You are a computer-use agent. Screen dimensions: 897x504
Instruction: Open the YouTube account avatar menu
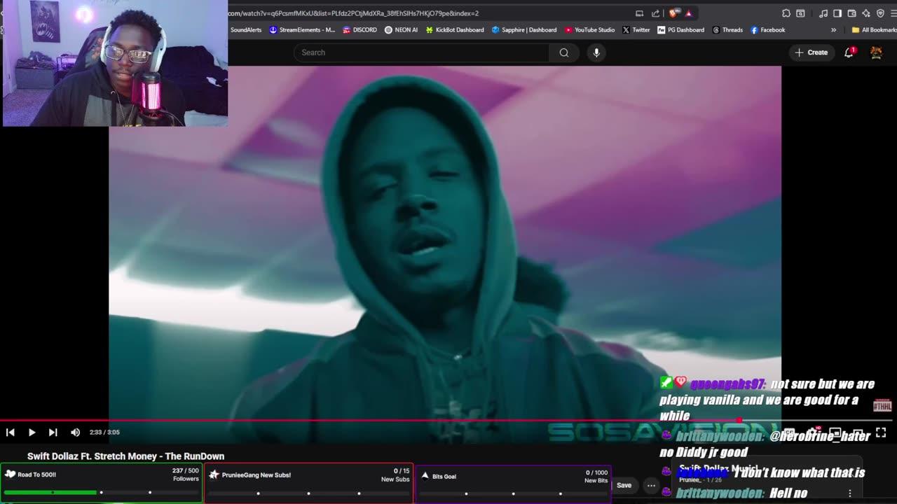click(876, 52)
